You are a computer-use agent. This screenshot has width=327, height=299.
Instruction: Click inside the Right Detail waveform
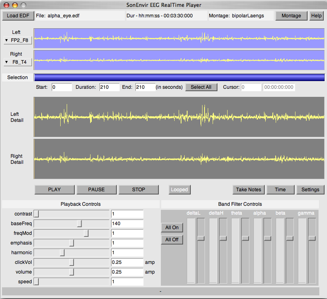(x=179, y=159)
